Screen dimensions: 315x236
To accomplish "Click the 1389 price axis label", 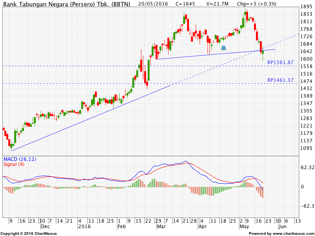I will pyautogui.click(x=306, y=96).
